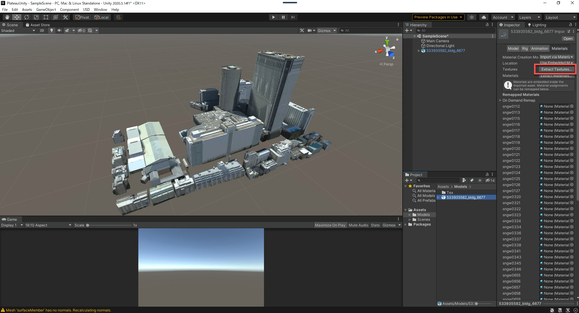Image resolution: width=579 pixels, height=313 pixels.
Task: Open the Layers dropdown
Action: tap(529, 17)
